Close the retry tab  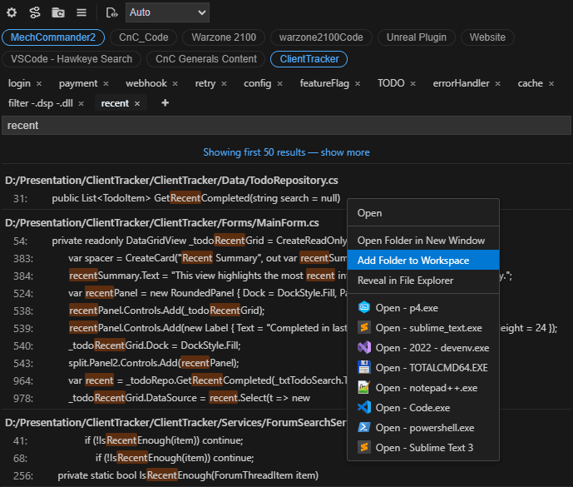(224, 84)
